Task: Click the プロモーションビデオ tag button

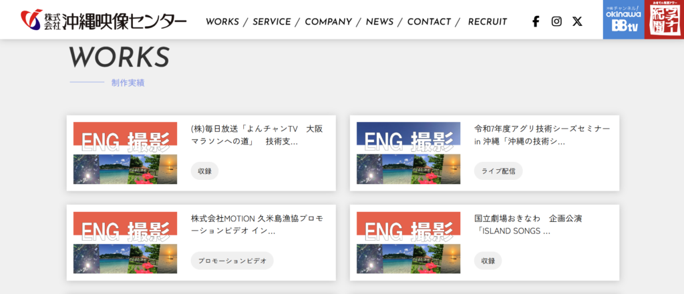Action: [x=232, y=261]
